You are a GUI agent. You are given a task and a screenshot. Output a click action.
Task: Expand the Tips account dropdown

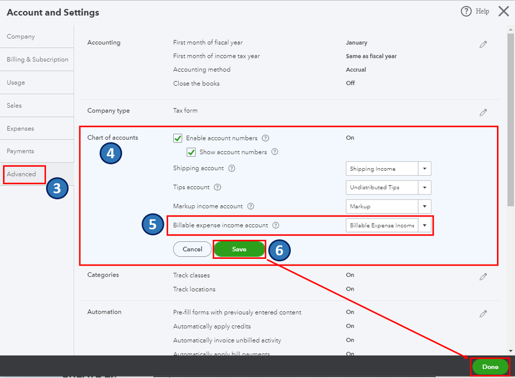click(425, 188)
